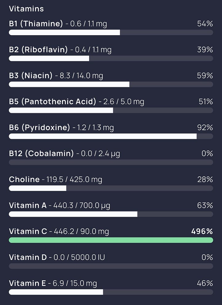The width and height of the screenshot is (222, 305).
Task: Tap the B2 Riboflavin progress bar
Action: [x=111, y=58]
